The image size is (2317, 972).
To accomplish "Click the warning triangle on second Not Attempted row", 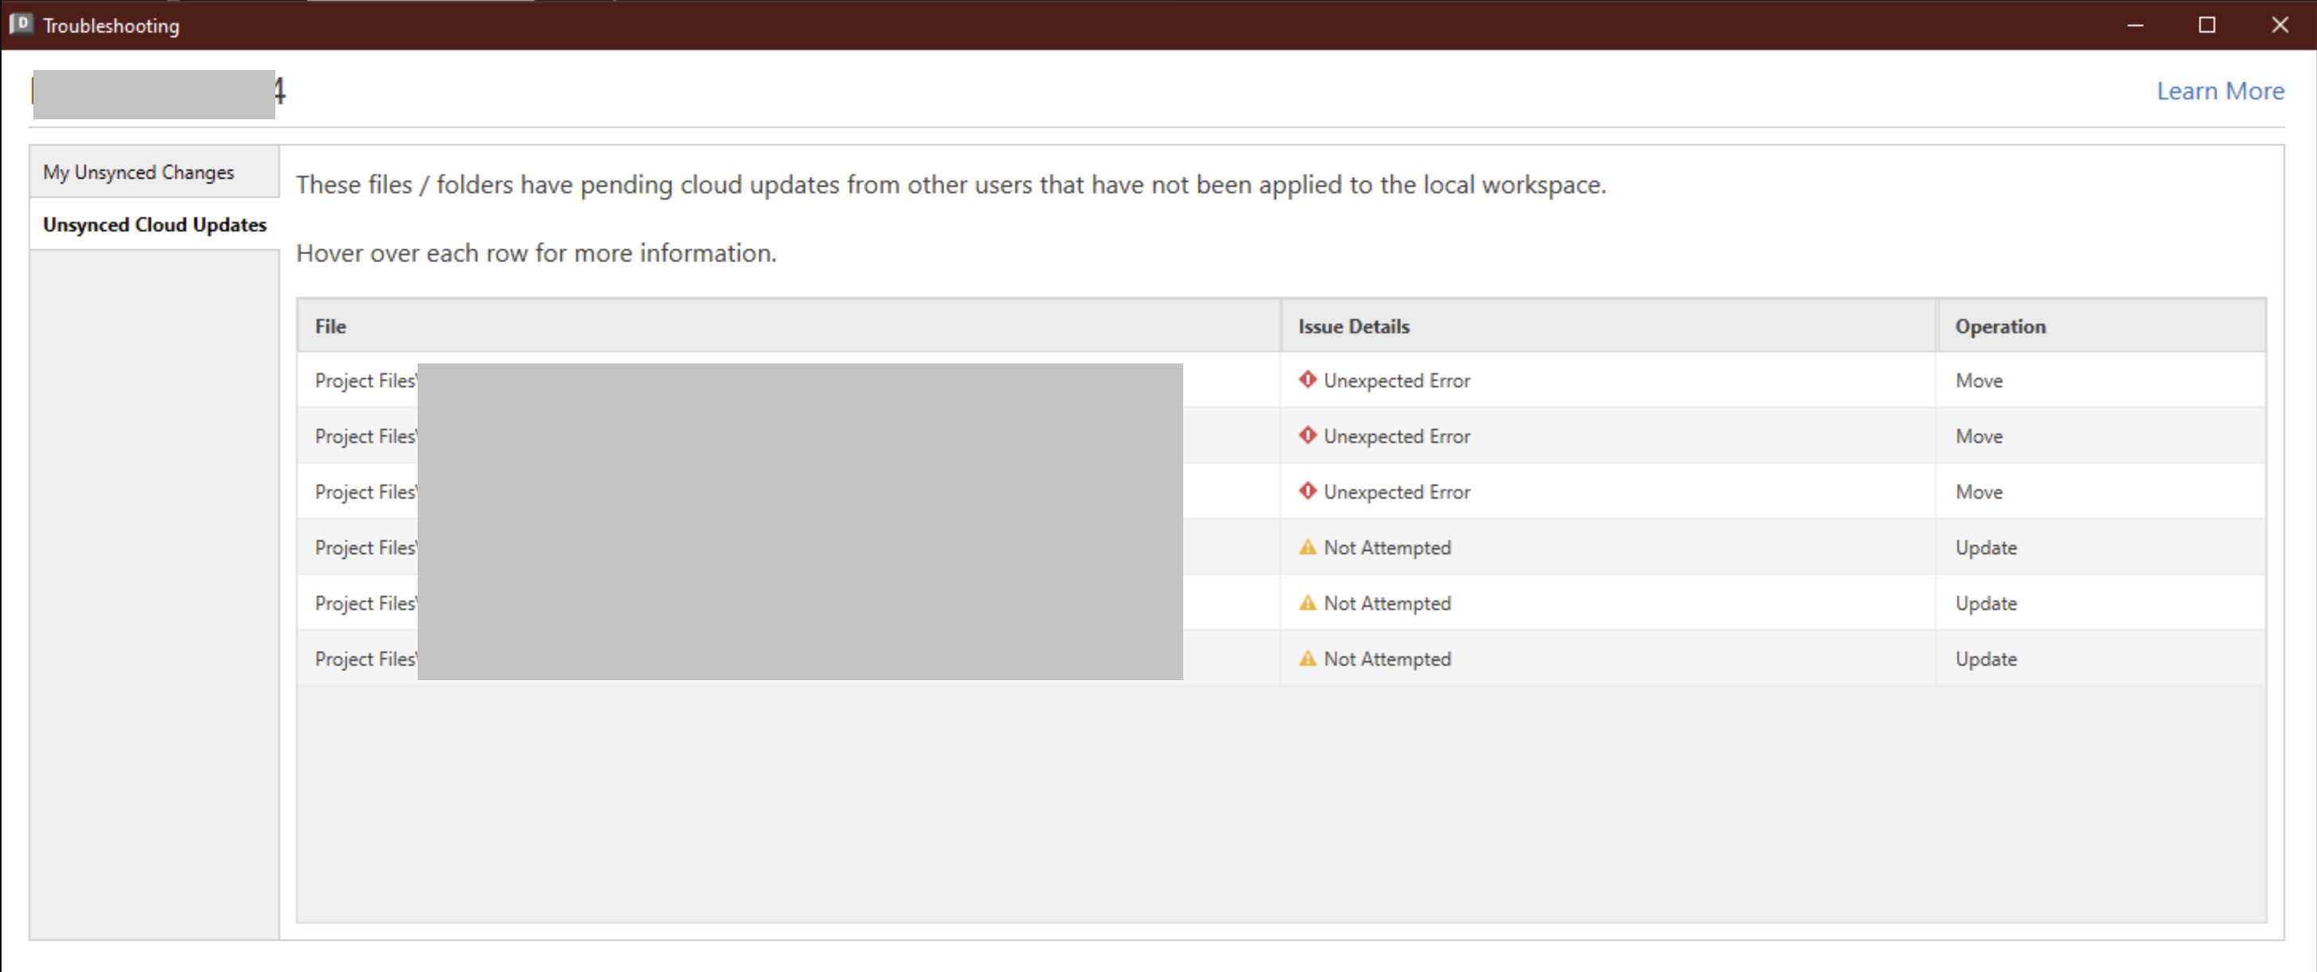I will 1309,602.
